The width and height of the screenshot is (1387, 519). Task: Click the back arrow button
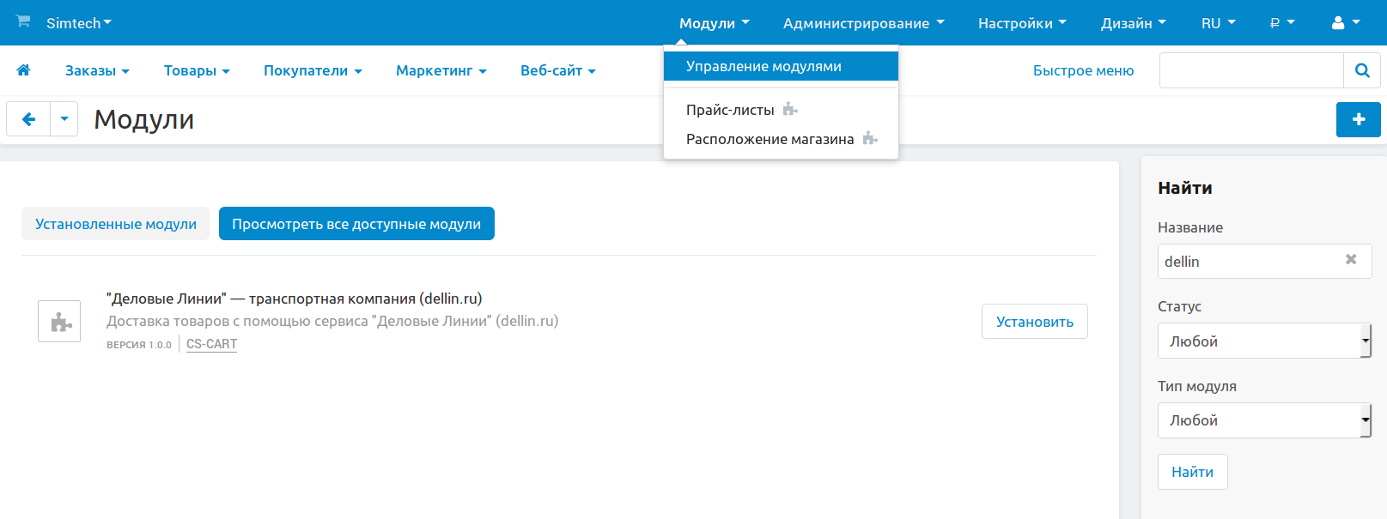[x=28, y=119]
